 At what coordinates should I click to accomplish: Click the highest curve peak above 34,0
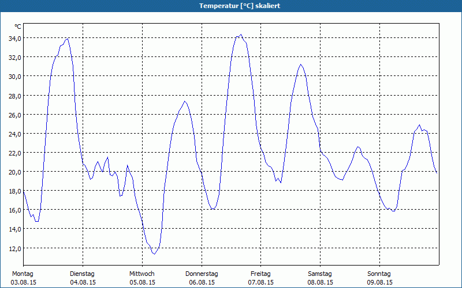241,35
